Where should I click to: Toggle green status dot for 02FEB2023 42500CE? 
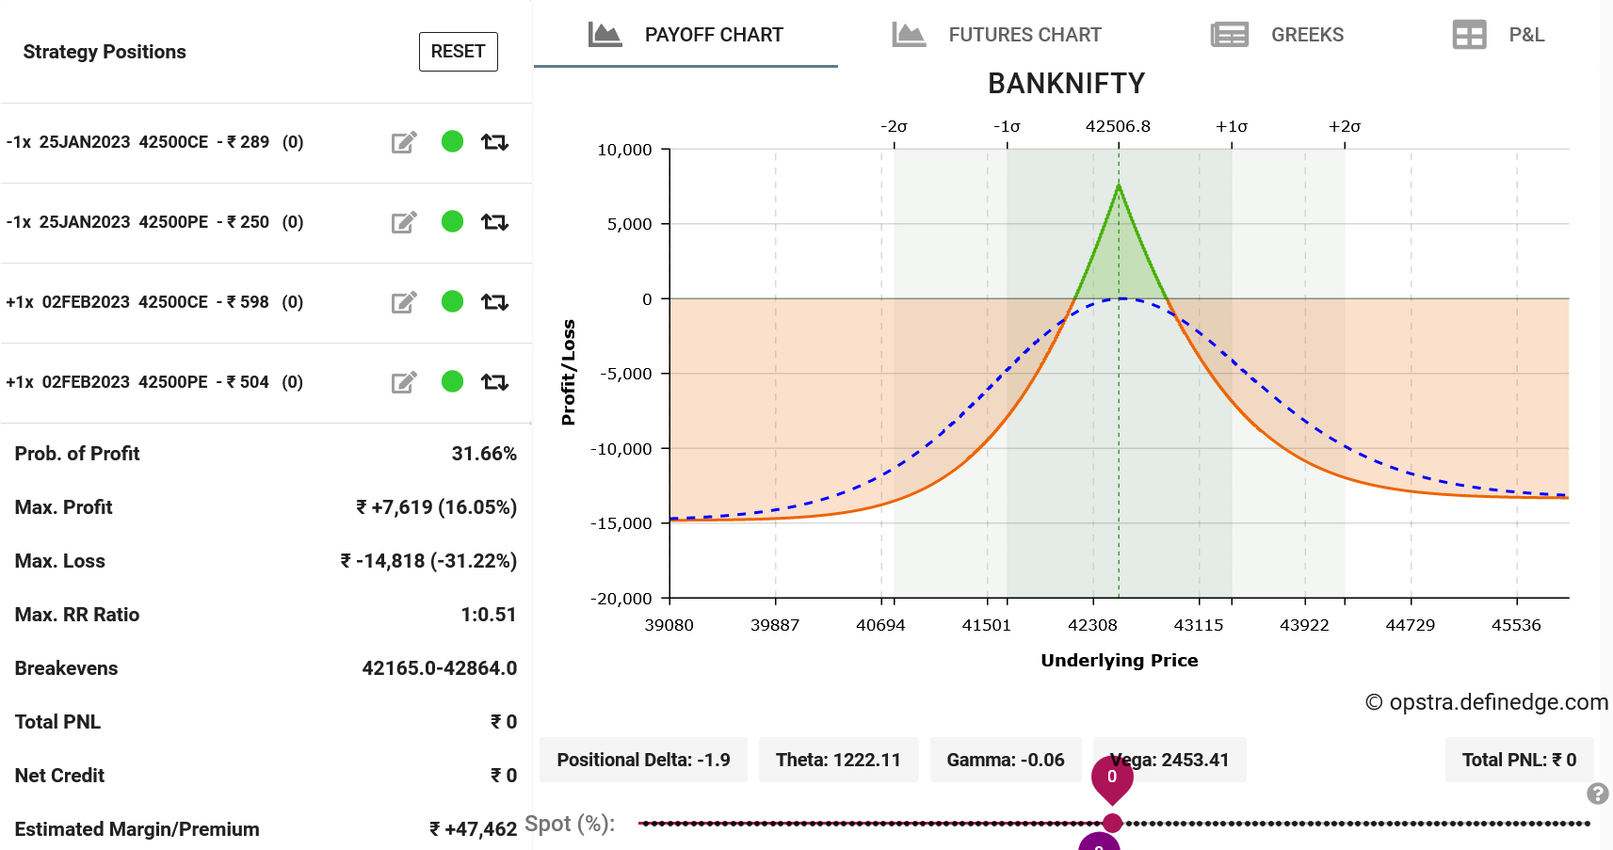pos(452,301)
